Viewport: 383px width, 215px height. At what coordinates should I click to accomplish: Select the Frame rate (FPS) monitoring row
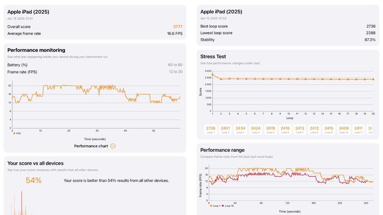[95, 72]
